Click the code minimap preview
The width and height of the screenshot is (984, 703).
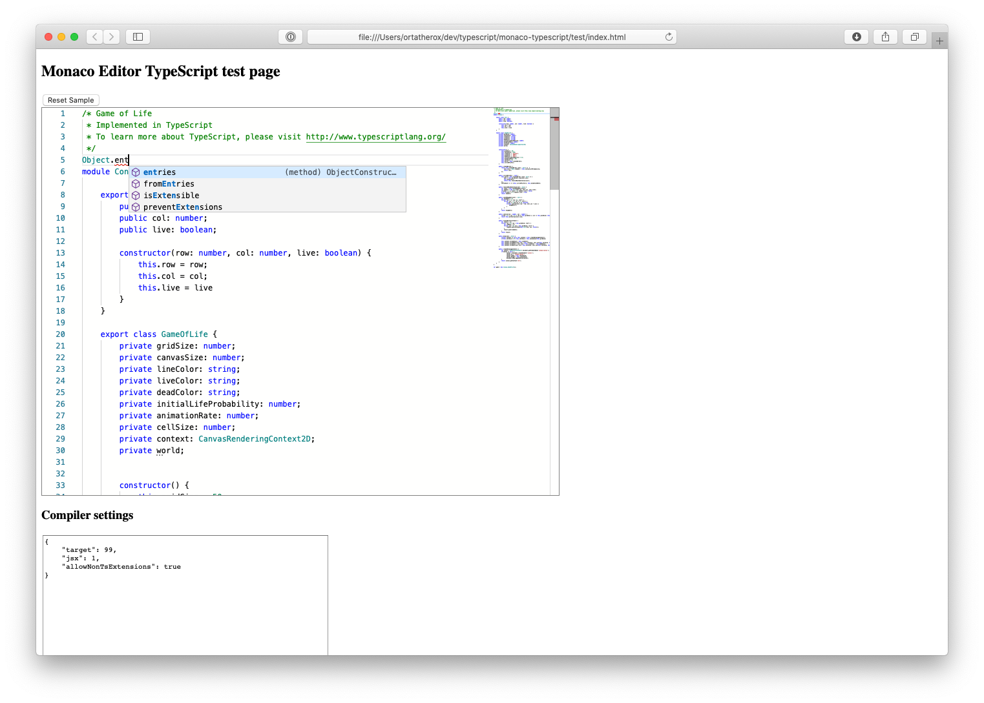[x=521, y=187]
